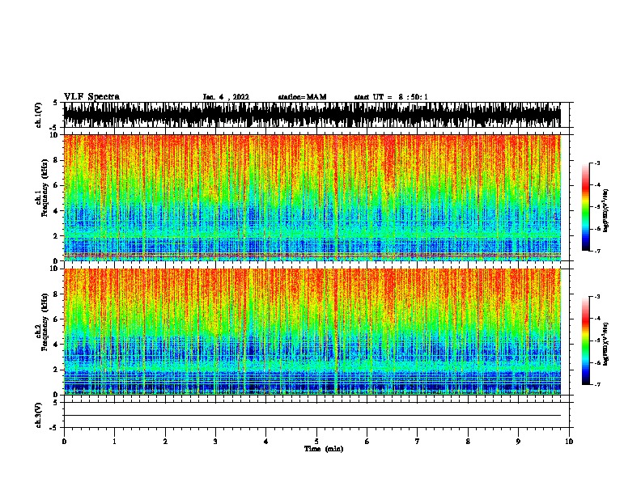Click the station=MAM label
Viewport: 641px width, 495px height.
(x=302, y=97)
